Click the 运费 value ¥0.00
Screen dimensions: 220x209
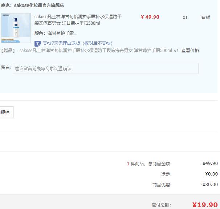pyautogui.click(x=211, y=174)
